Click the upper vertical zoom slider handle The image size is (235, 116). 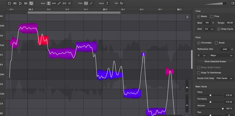click(187, 88)
